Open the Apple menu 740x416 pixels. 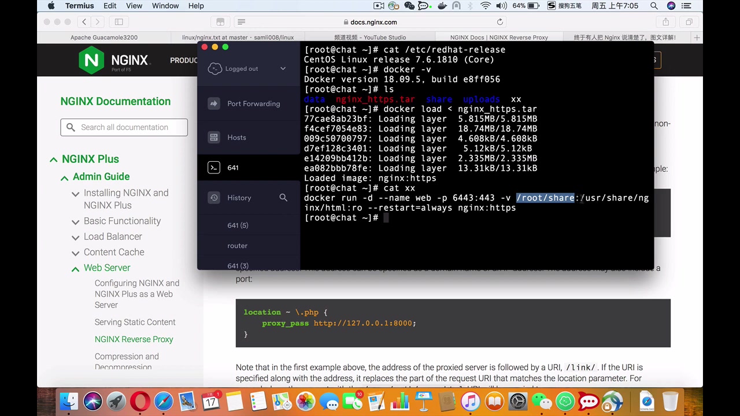51,6
